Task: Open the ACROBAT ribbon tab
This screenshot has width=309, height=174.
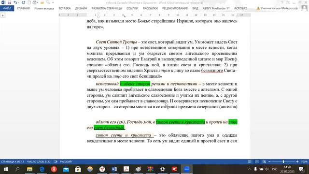Action: pos(240,8)
